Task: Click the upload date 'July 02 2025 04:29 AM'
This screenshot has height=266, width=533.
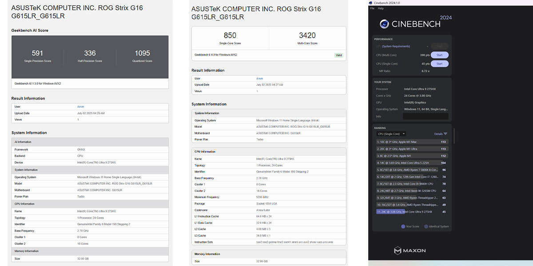Action: coord(91,113)
